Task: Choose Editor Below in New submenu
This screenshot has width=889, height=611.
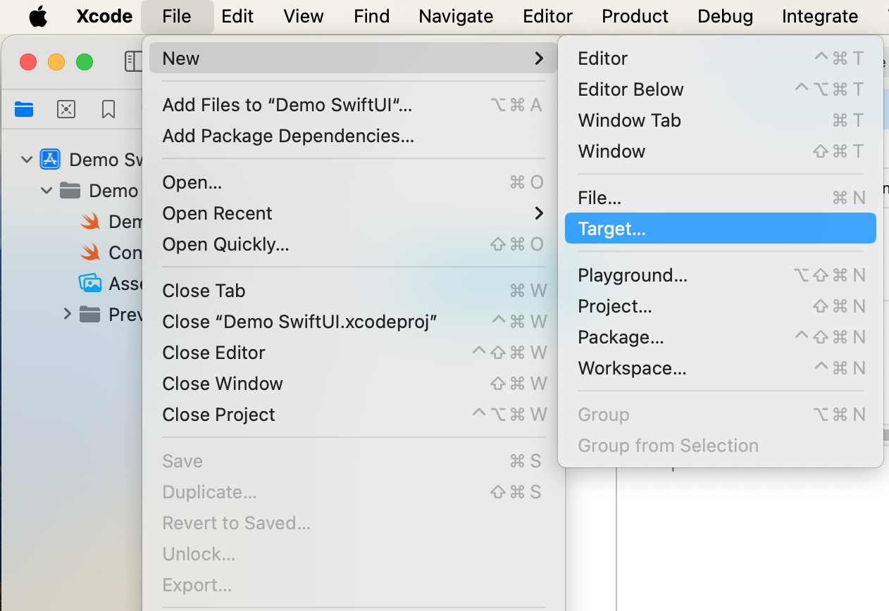Action: (721, 89)
